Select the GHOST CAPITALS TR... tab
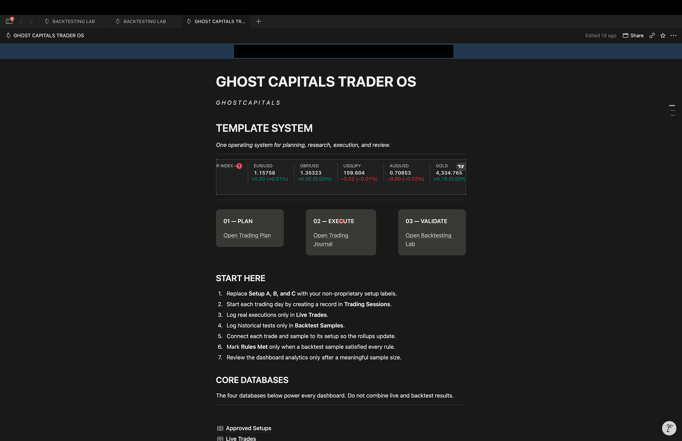 click(x=216, y=21)
